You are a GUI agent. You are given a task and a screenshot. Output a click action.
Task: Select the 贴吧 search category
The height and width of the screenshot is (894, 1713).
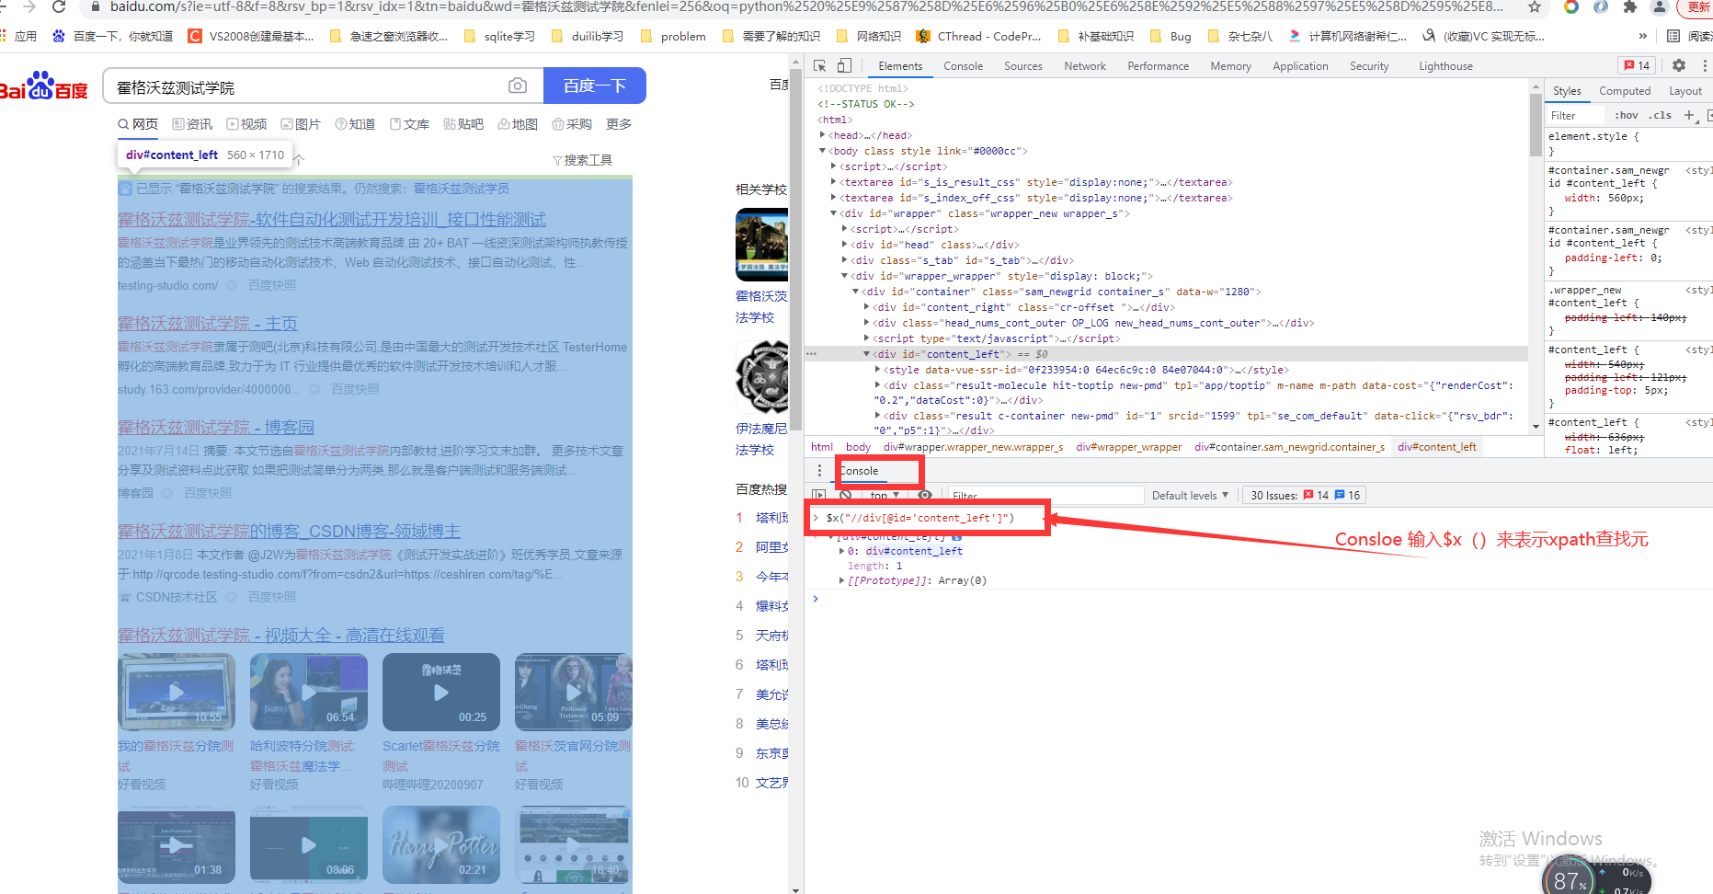coord(463,124)
